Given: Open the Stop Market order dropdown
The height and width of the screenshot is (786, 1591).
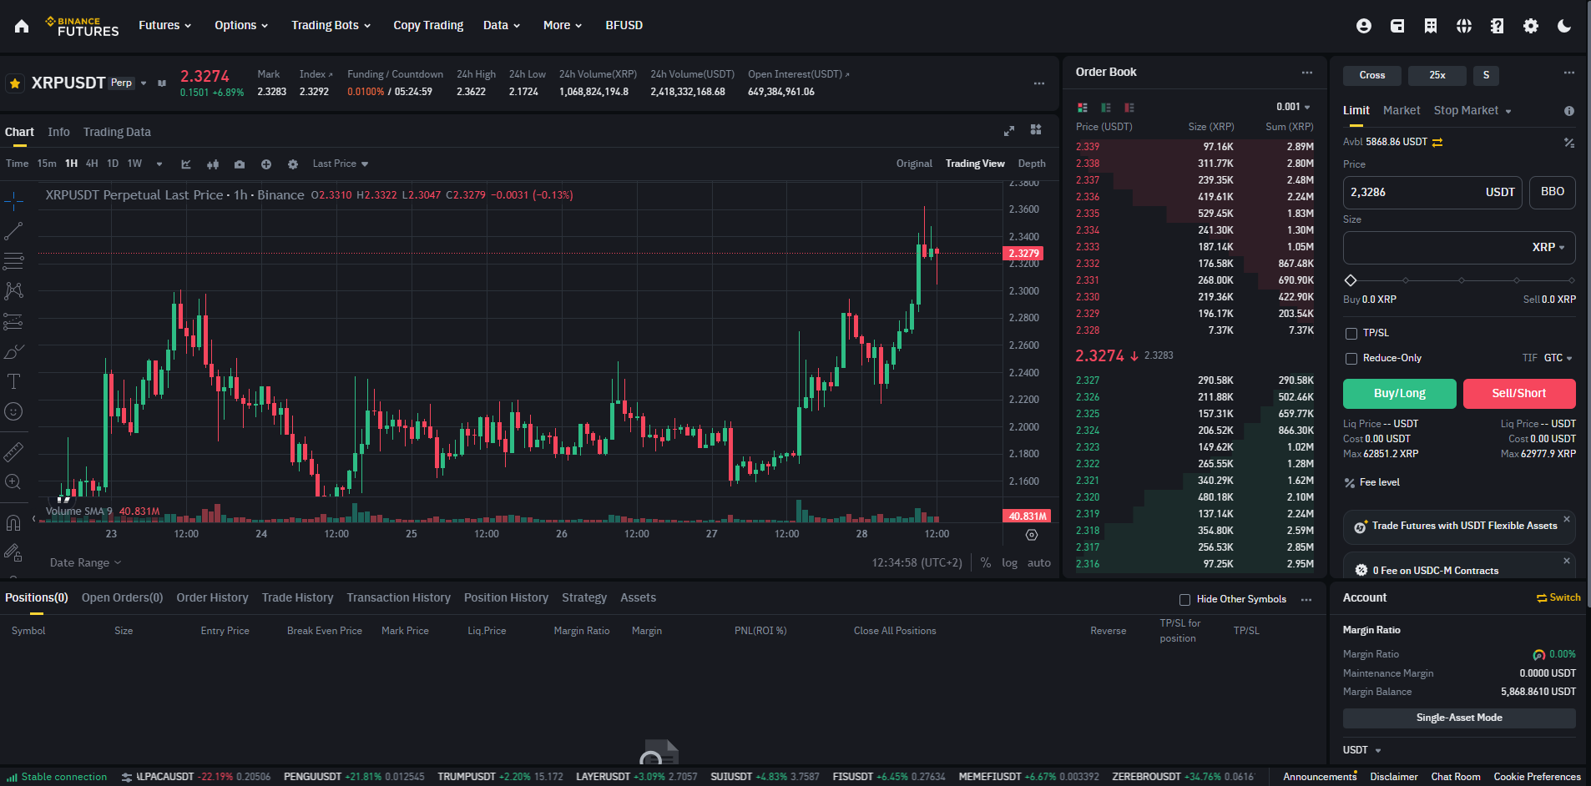Looking at the screenshot, I should 1472,110.
